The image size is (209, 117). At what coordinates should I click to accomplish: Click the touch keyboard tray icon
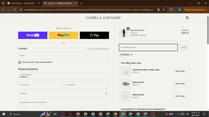coord(182,114)
